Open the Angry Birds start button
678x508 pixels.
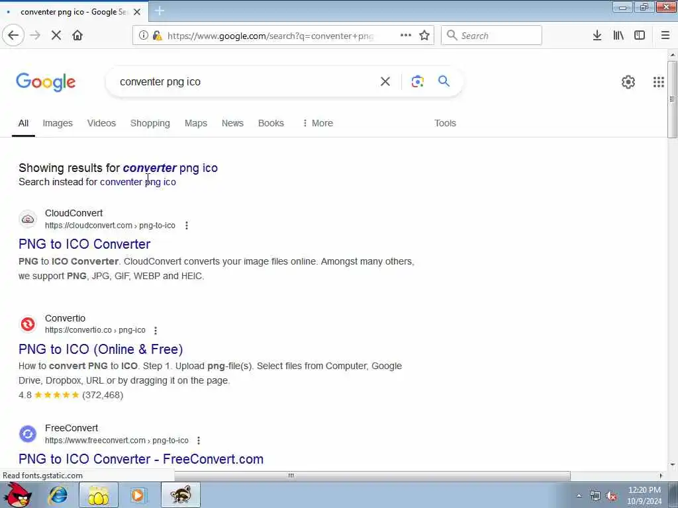[x=17, y=495]
